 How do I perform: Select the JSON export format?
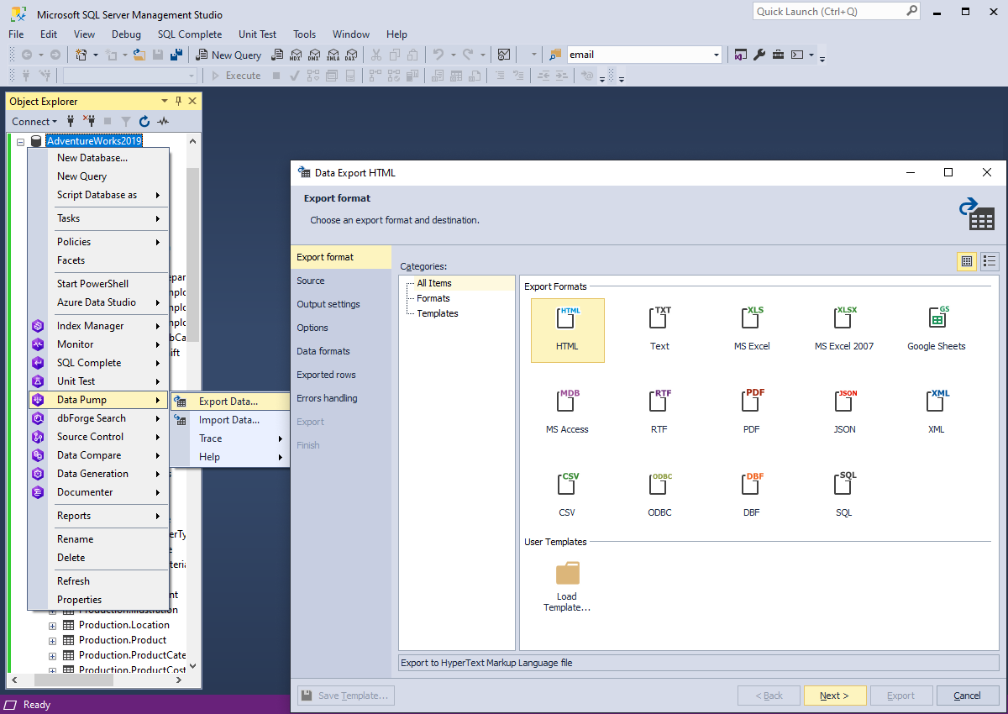pos(843,409)
